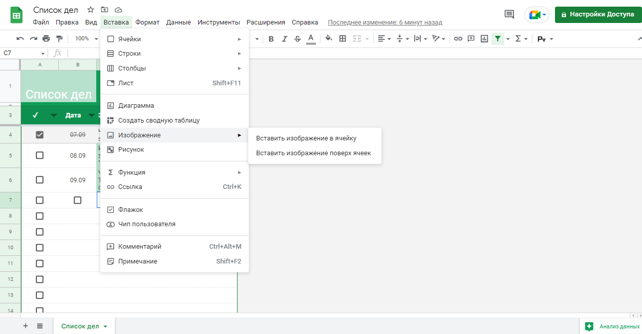The width and height of the screenshot is (642, 334).
Task: Choose Вставить изображение в ячейку
Action: click(306, 138)
